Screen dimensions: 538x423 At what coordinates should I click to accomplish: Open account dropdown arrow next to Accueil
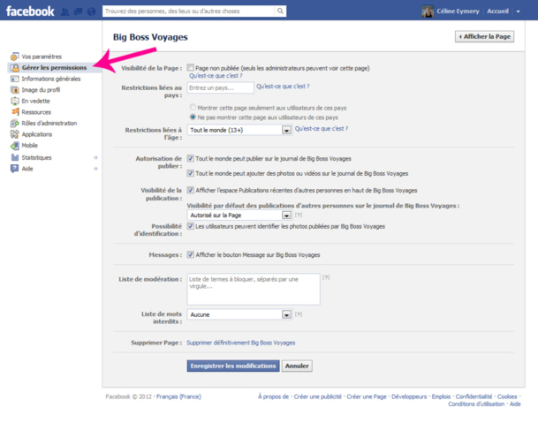pos(518,11)
